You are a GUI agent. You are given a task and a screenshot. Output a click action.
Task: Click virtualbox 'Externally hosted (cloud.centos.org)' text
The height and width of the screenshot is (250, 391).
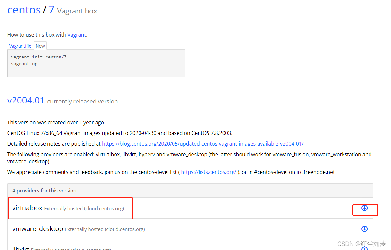(84, 209)
